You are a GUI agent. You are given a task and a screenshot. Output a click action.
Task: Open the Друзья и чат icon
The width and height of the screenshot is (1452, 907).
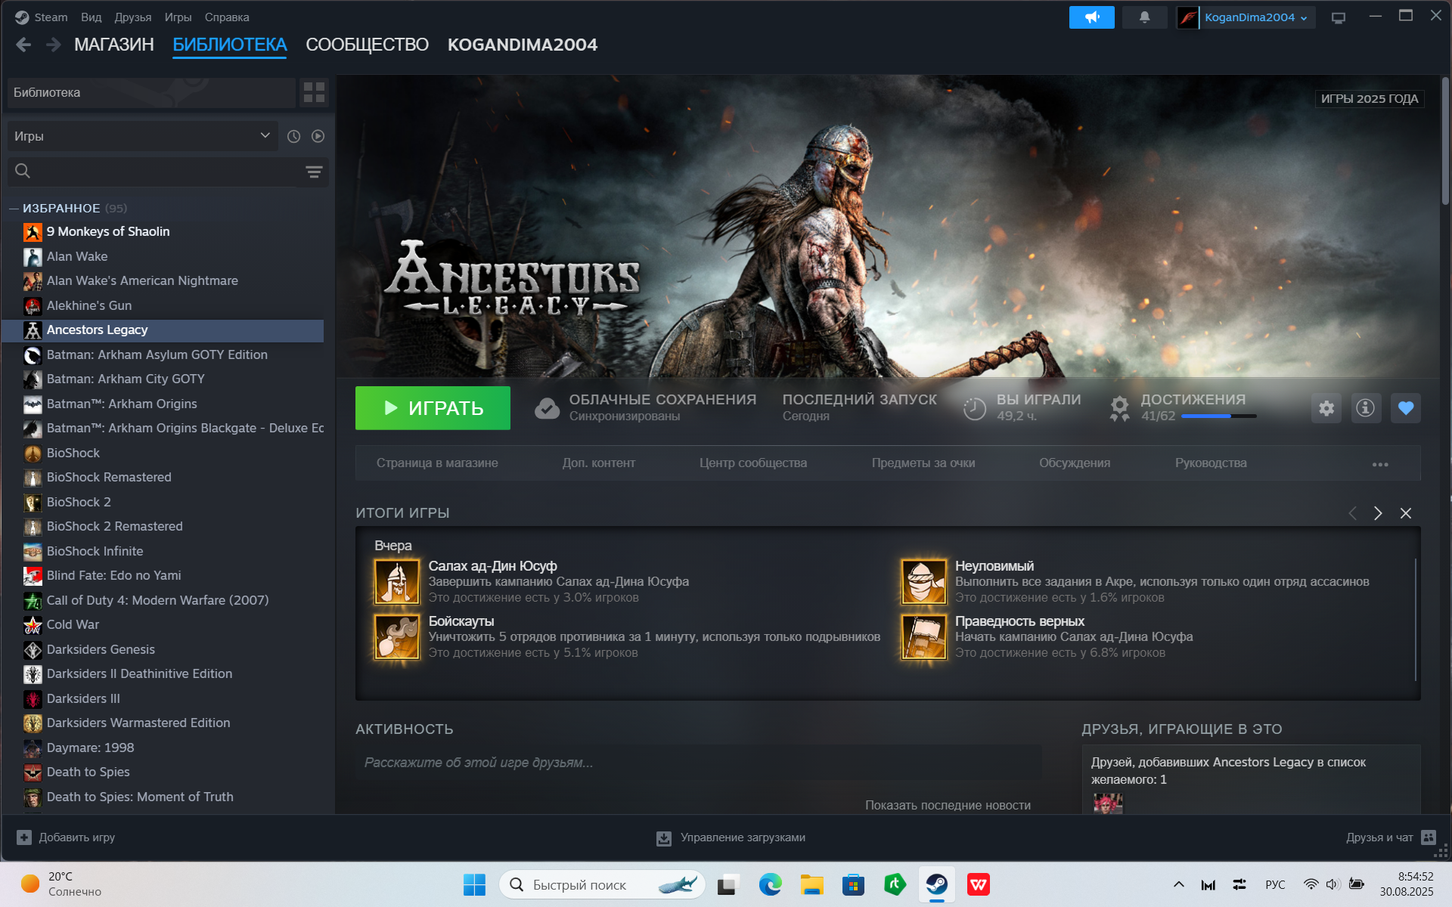point(1429,837)
